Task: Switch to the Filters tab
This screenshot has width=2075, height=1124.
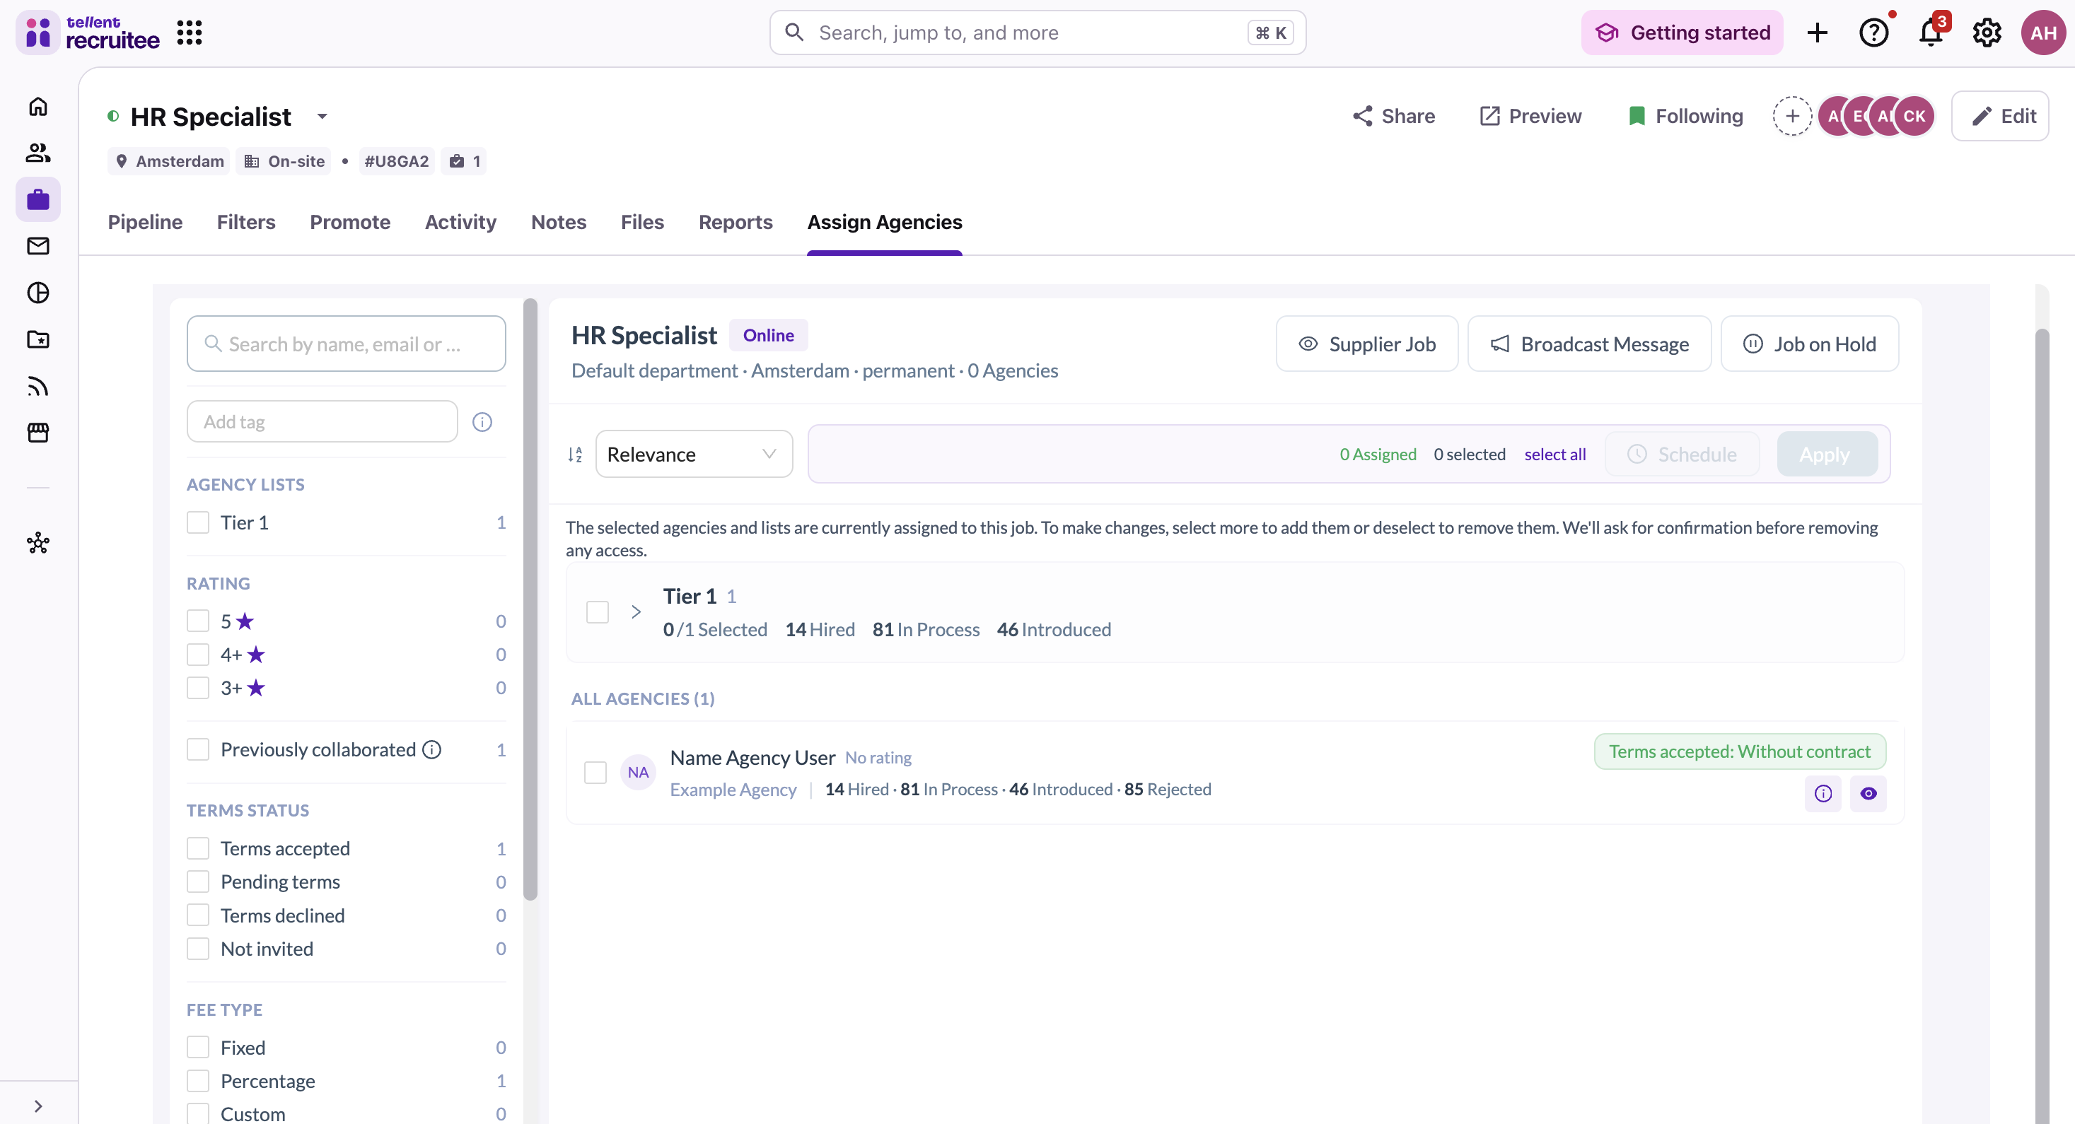Action: (245, 222)
